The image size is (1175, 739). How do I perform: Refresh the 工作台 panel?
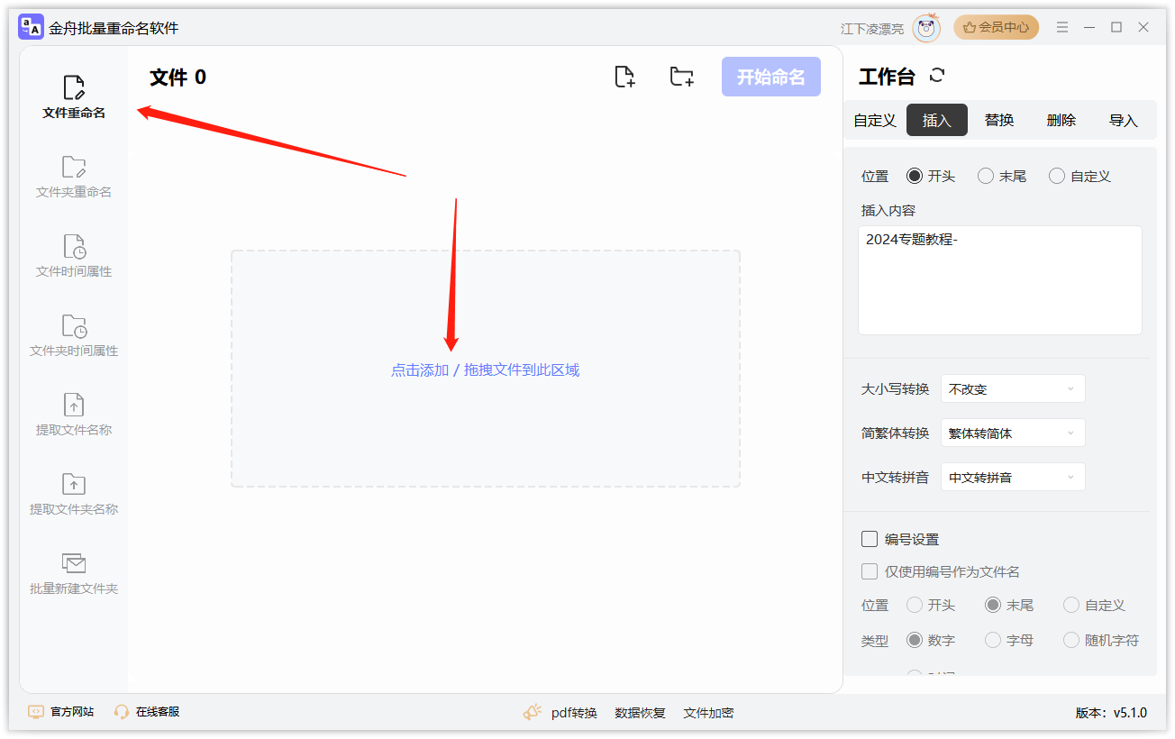937,76
